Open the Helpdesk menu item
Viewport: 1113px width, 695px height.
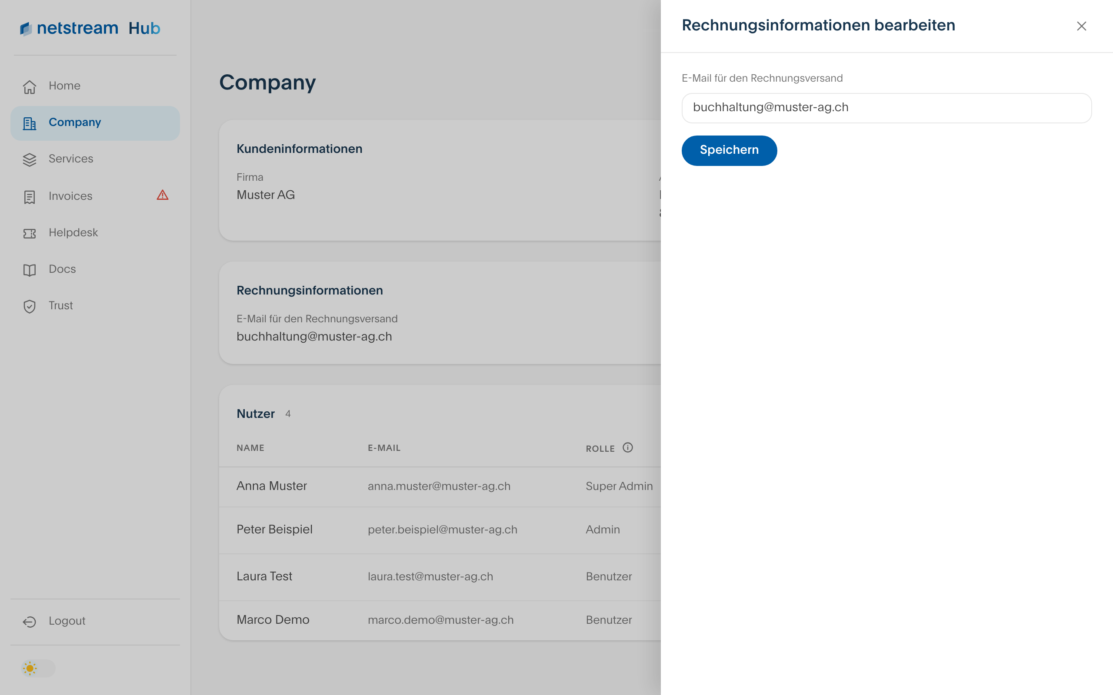click(x=95, y=232)
